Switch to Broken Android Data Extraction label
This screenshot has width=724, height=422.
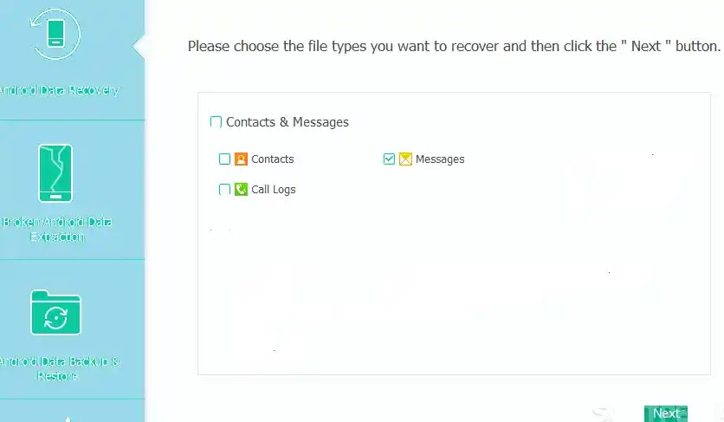(x=57, y=229)
